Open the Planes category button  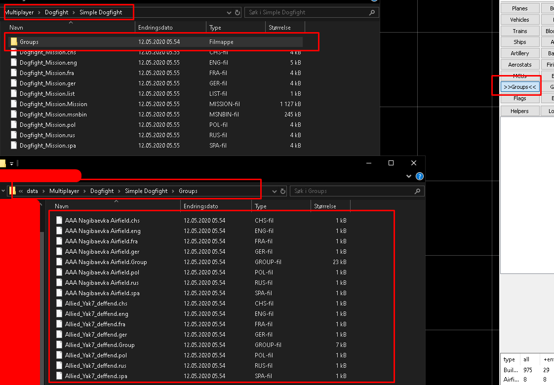(520, 8)
